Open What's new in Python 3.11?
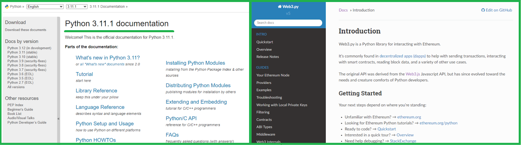 pos(108,58)
